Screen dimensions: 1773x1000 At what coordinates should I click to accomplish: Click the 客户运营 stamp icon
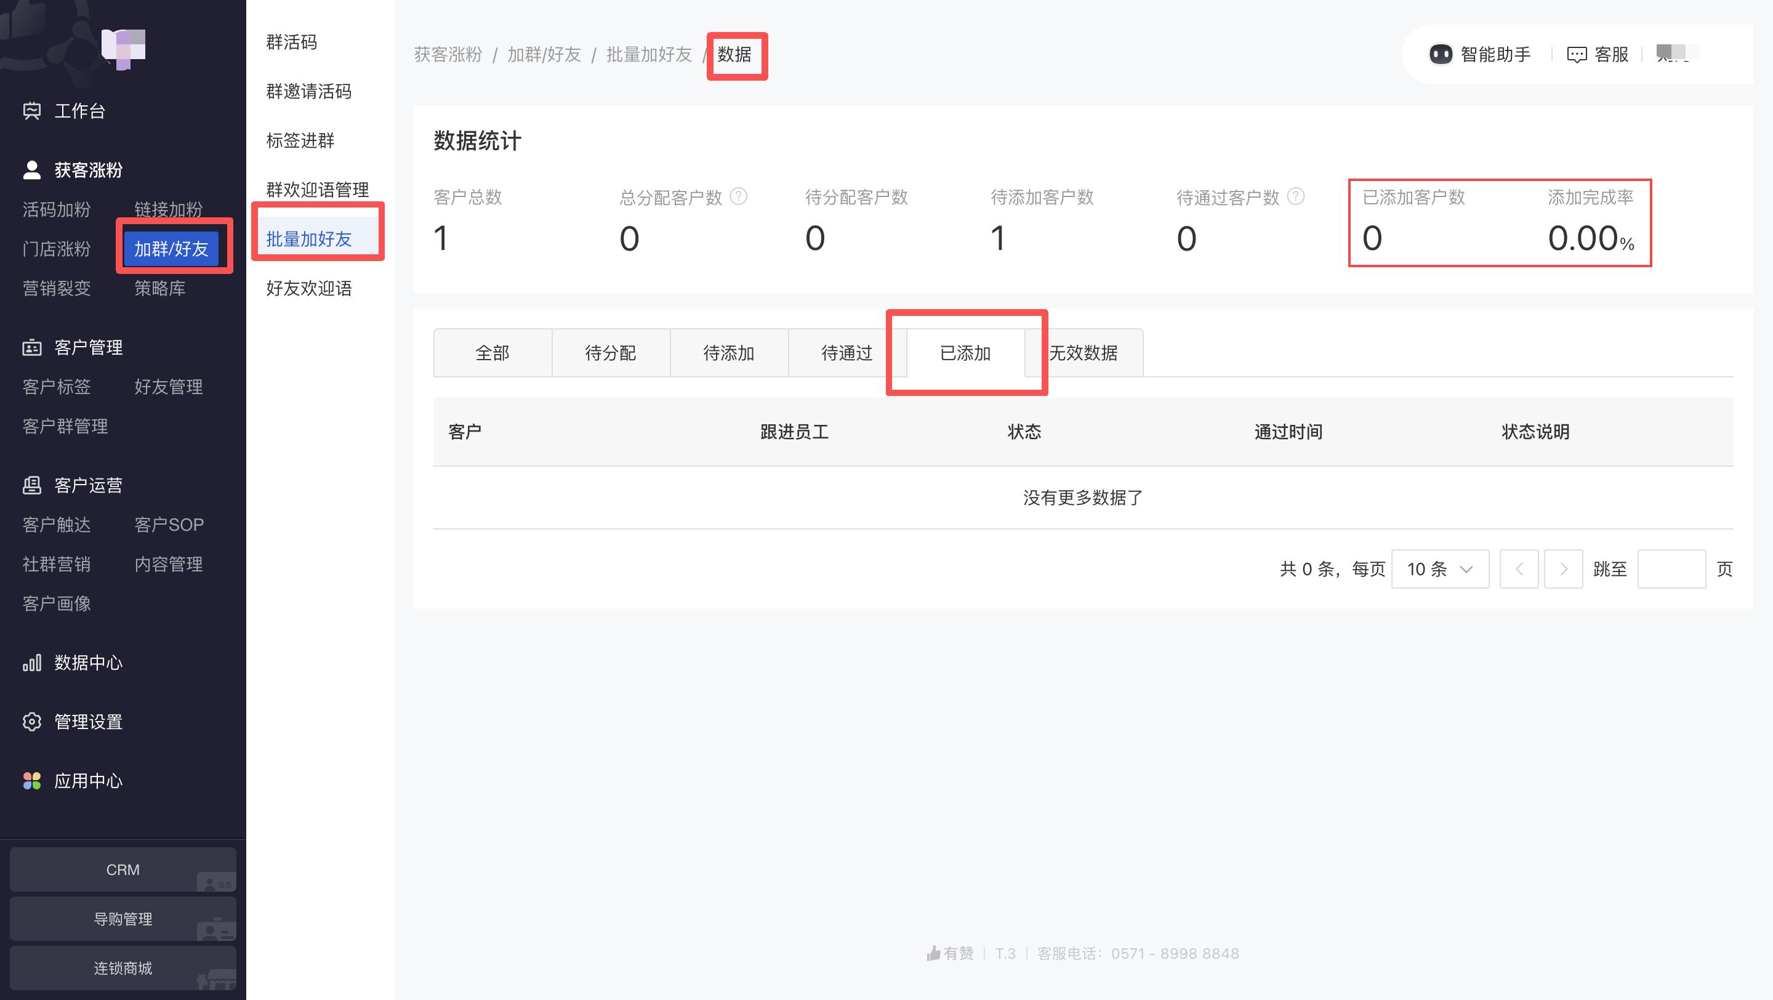tap(31, 485)
